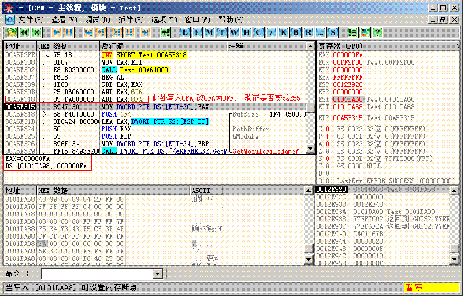This screenshot has height=296, width=463.
Task: Show handles with the H button
Action: pos(246,32)
